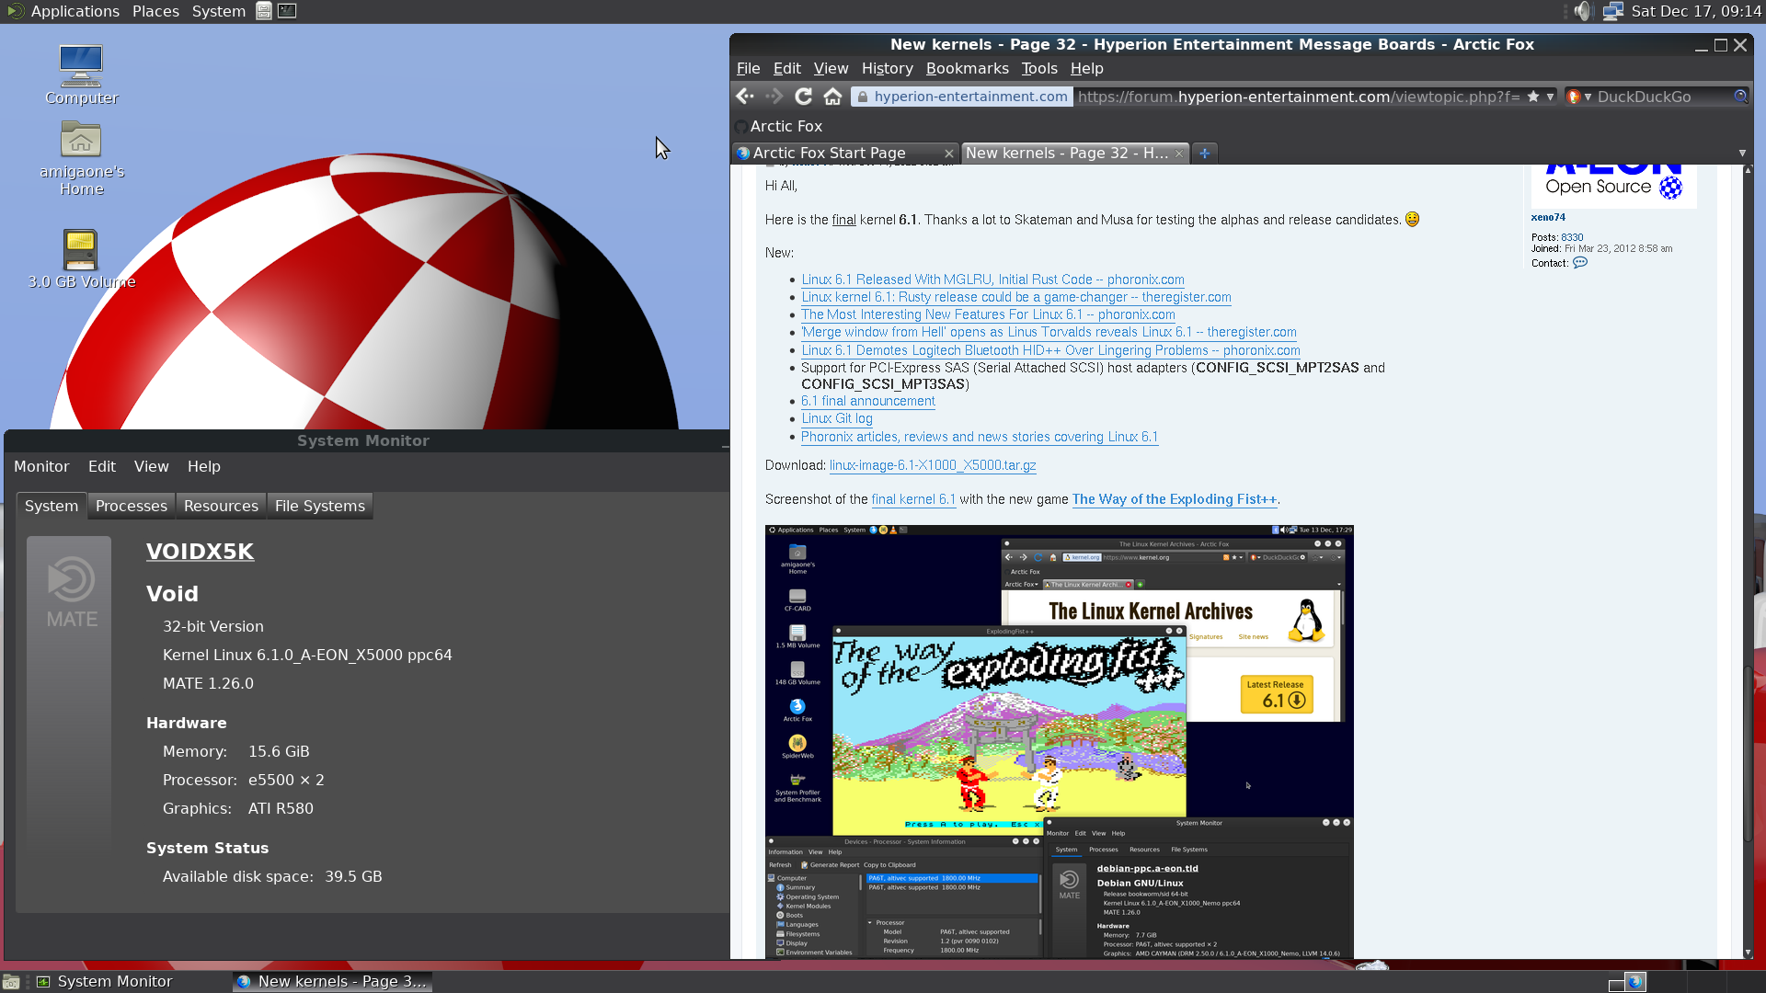Click the show desktop icon in the bottom panel

[x=11, y=982]
